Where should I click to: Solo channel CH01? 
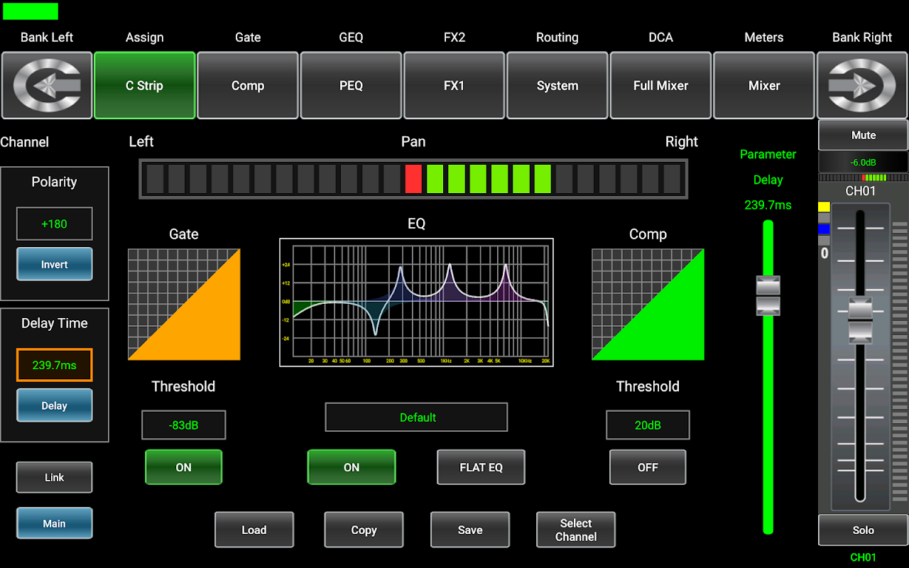[x=863, y=530]
